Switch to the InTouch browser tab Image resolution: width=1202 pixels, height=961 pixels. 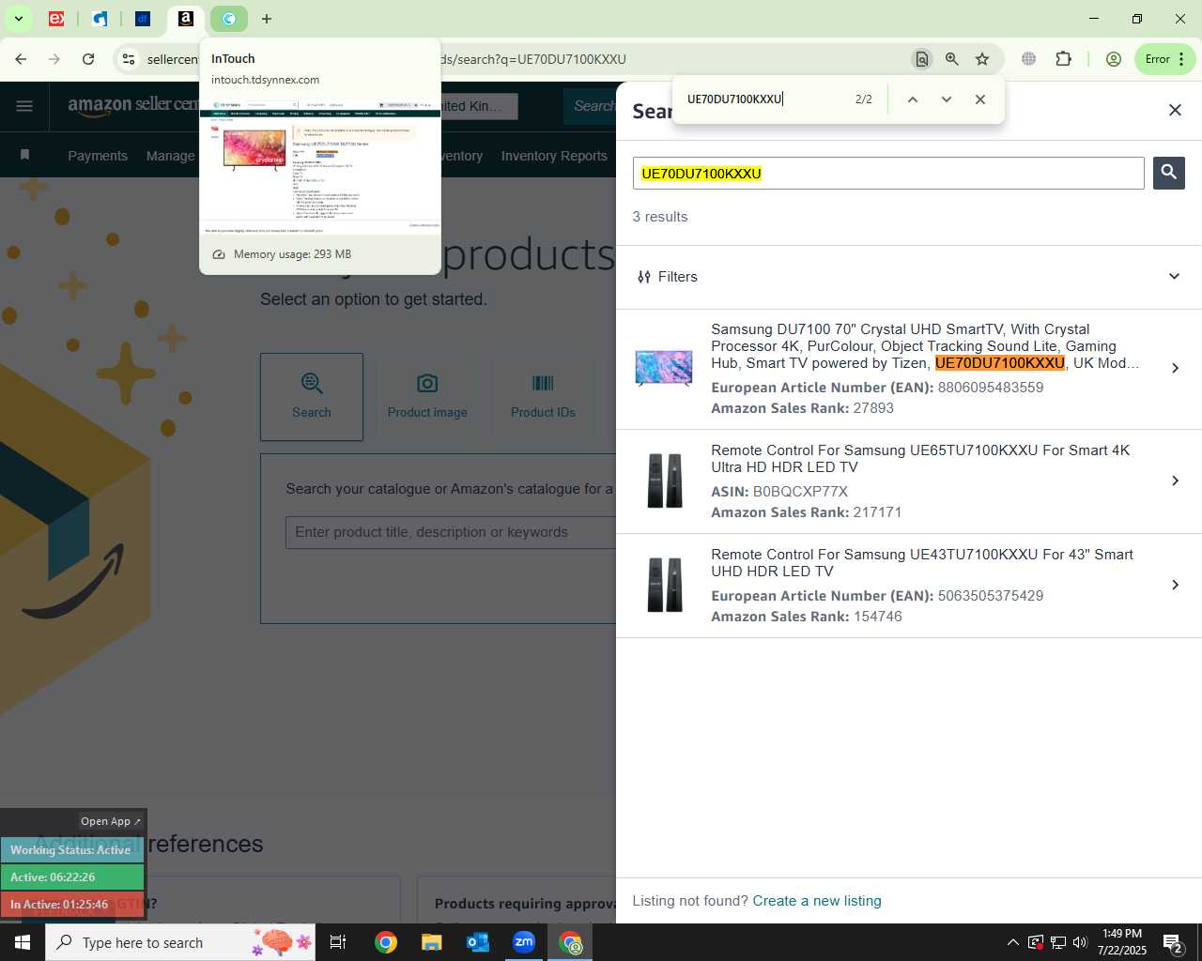228,18
